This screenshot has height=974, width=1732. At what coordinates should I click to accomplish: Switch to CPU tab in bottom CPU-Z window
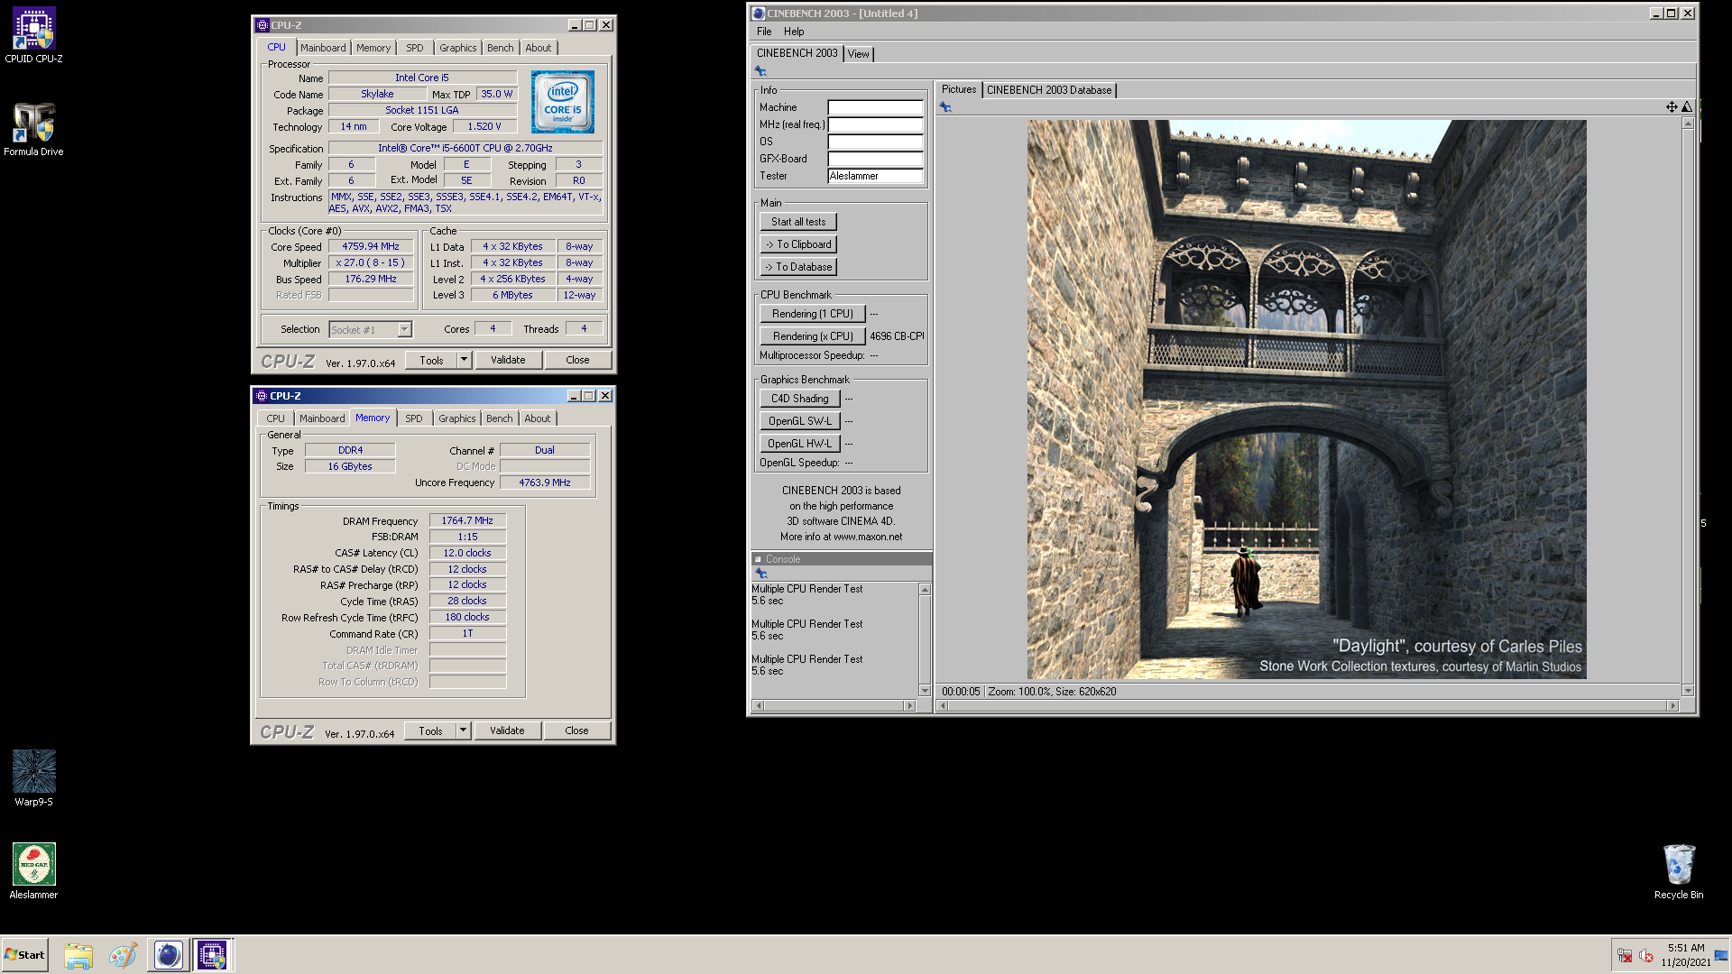click(275, 418)
